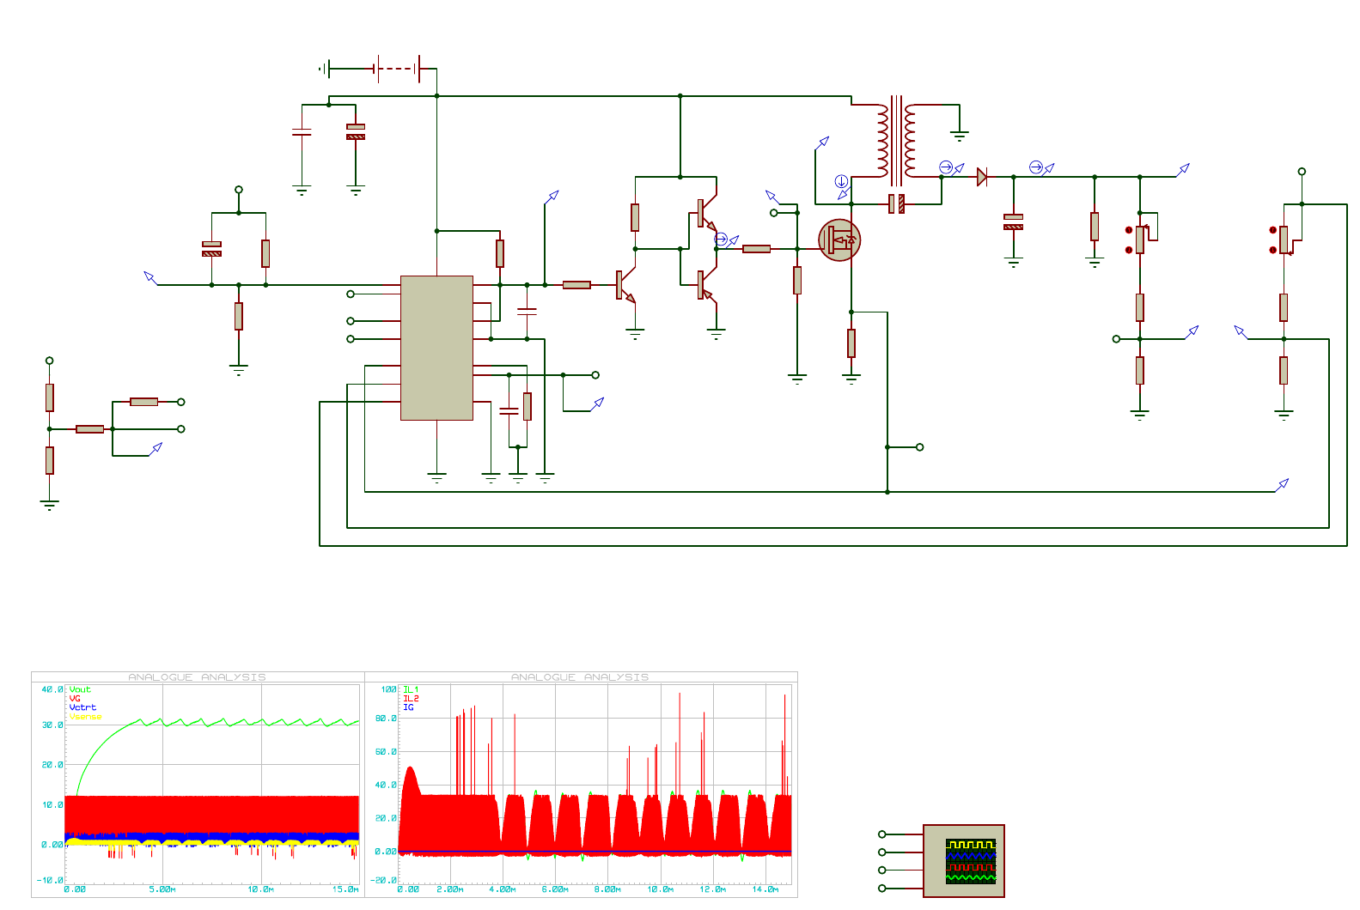Click the rectifier diode after the transformer
1360x910 pixels.
(982, 178)
